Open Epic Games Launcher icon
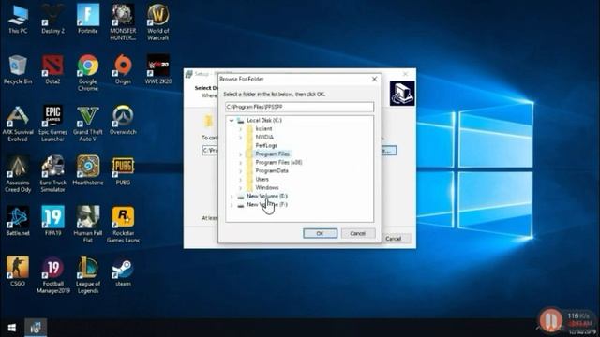Screen dimensions: 600x337 [52, 124]
